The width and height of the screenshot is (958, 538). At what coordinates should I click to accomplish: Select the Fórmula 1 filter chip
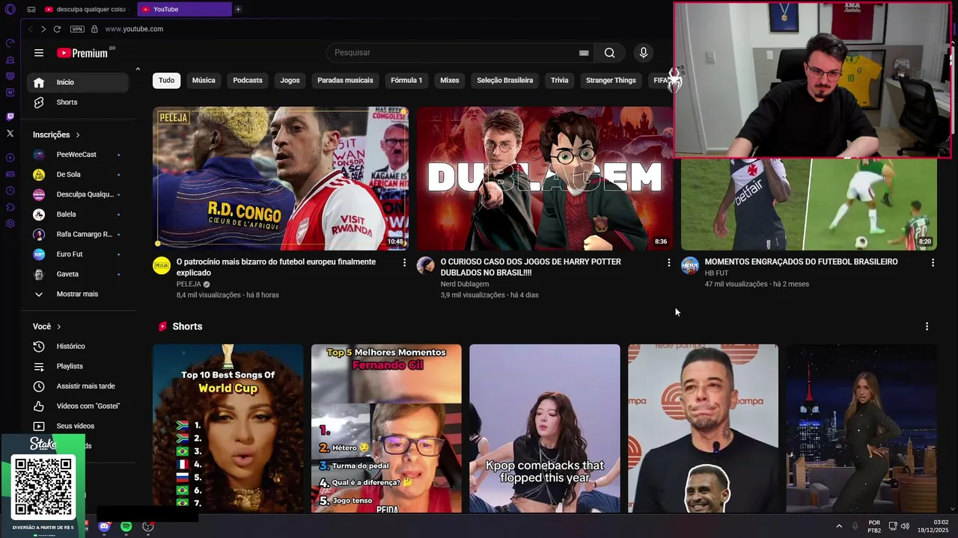[x=406, y=81]
